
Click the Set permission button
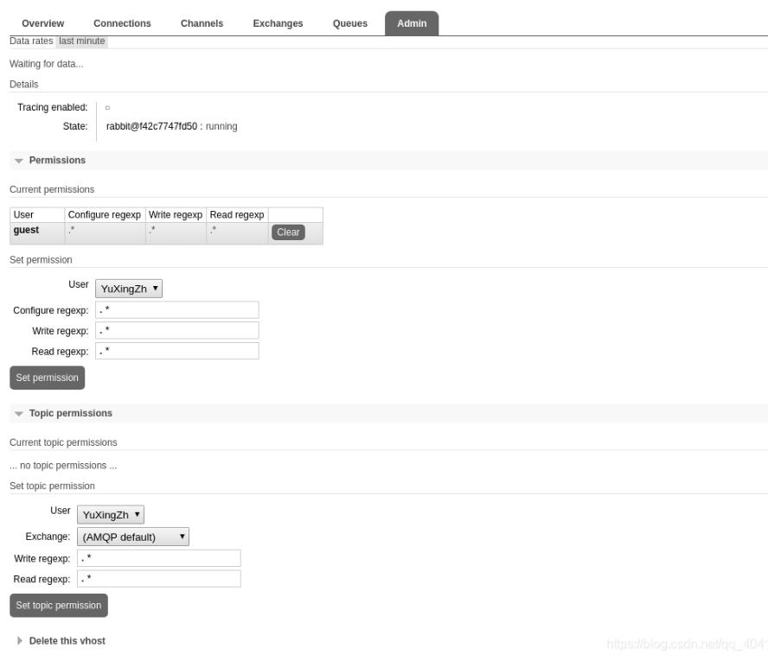[x=47, y=378]
